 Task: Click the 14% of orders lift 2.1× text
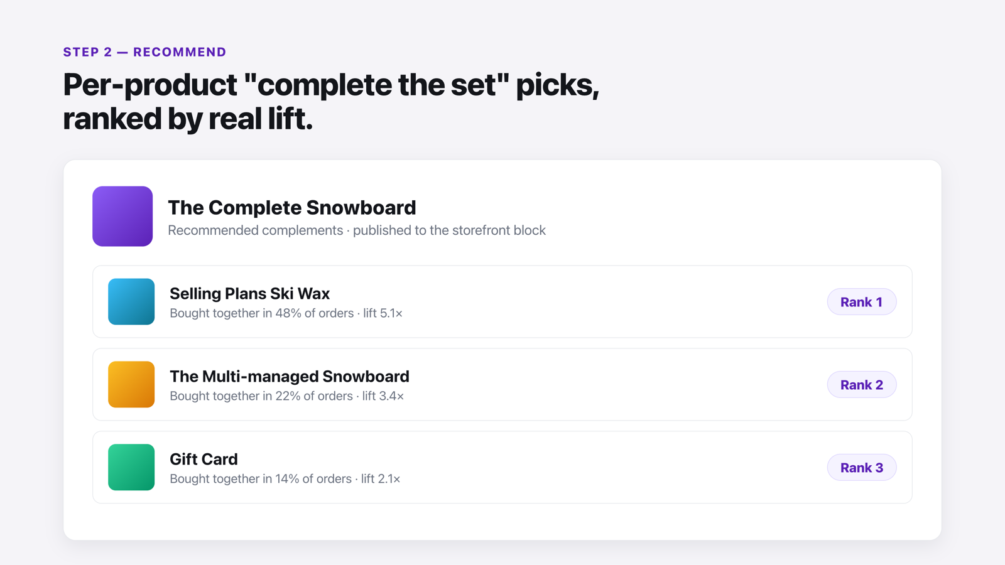pyautogui.click(x=285, y=478)
